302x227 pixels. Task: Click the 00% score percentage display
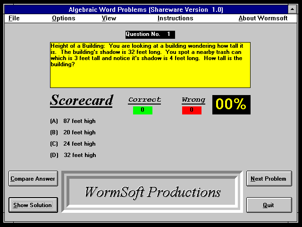pos(231,105)
